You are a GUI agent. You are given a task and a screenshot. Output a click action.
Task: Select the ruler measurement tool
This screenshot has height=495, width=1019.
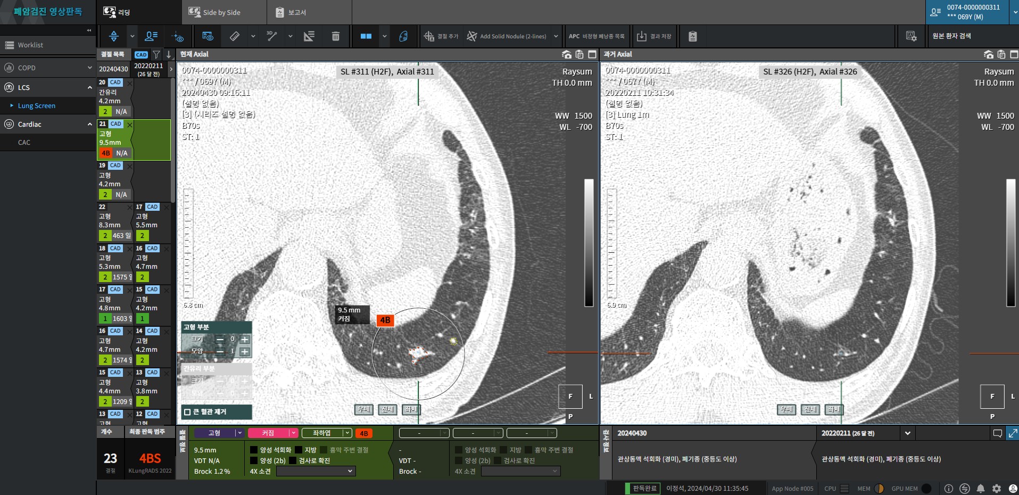(234, 36)
